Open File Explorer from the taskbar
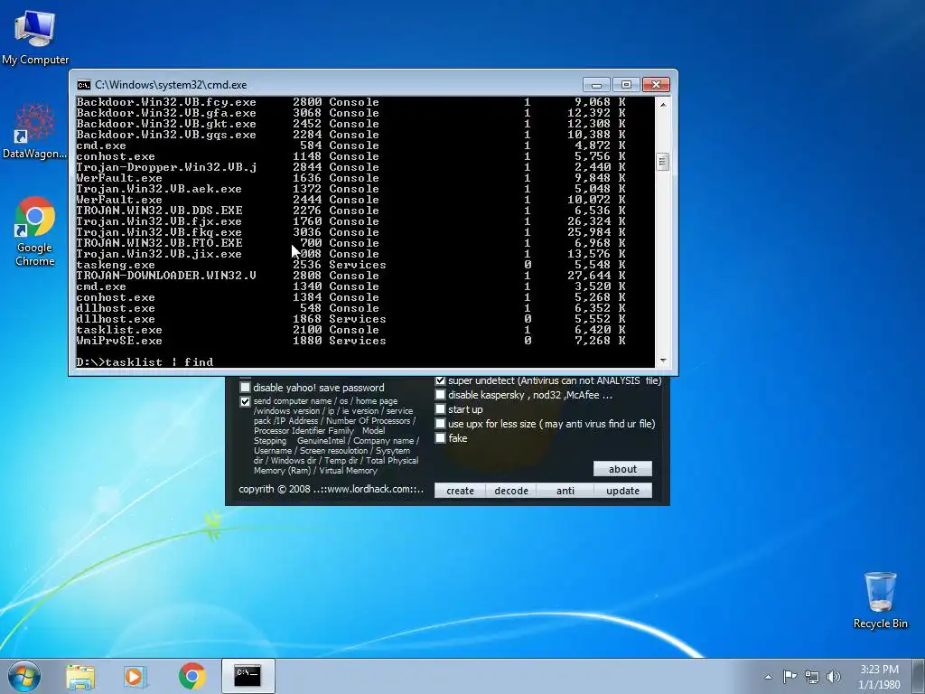 pos(80,676)
